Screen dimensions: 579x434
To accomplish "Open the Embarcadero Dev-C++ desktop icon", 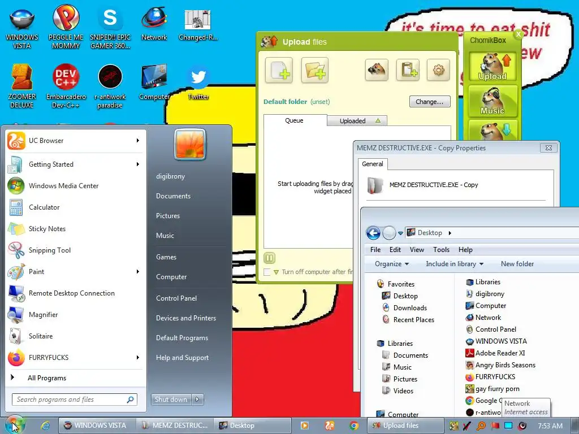I will (66, 86).
